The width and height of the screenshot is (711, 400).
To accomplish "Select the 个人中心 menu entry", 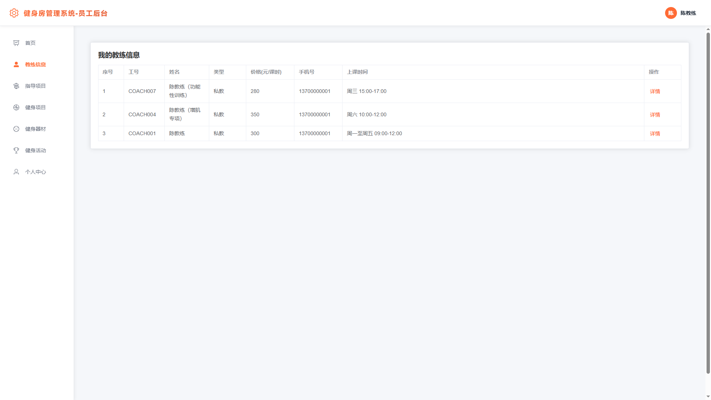I will [x=37, y=172].
